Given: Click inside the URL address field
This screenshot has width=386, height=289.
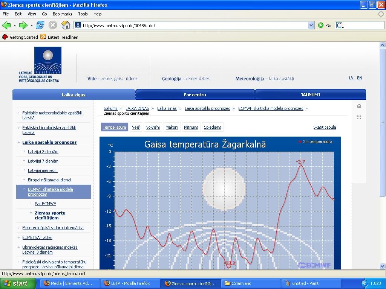Looking at the screenshot, I should pyautogui.click(x=188, y=26).
